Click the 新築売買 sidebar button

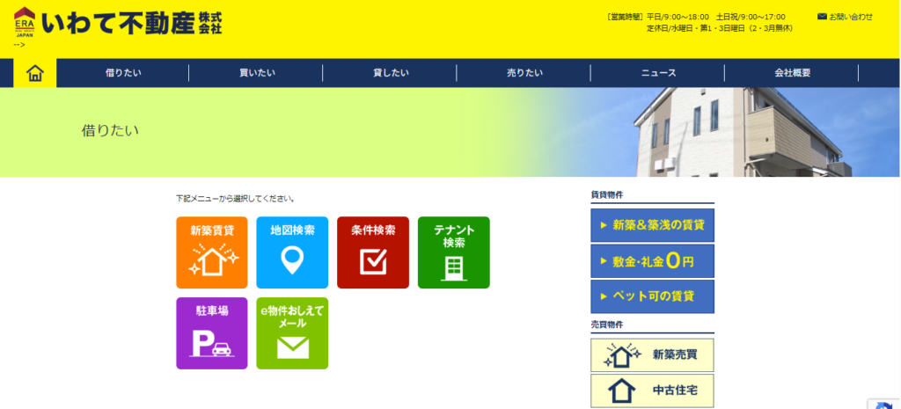point(652,355)
